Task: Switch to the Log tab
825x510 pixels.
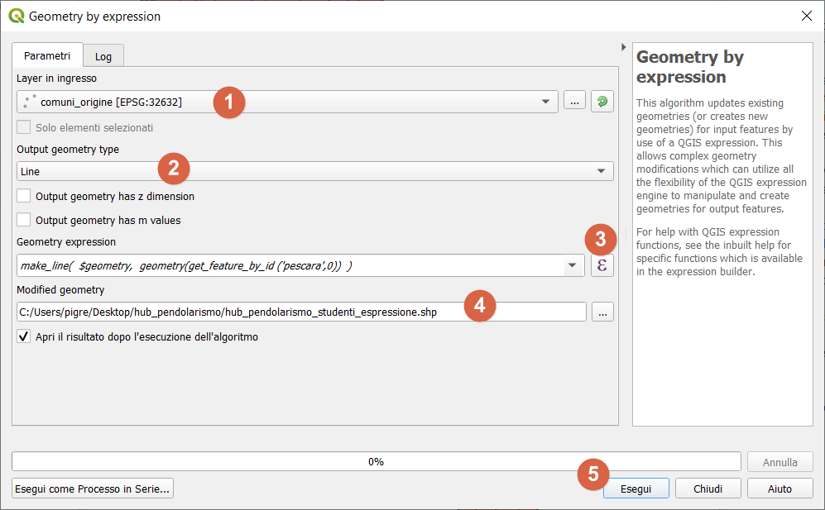Action: (x=103, y=56)
